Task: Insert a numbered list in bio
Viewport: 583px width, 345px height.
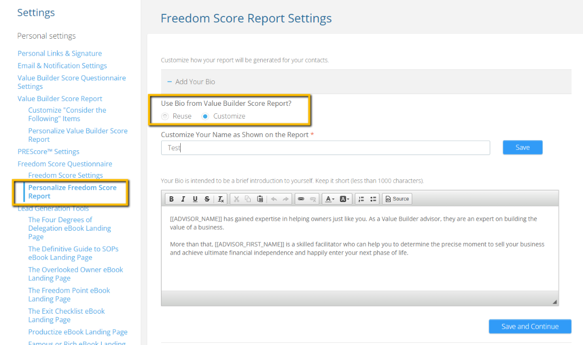Action: (x=361, y=199)
